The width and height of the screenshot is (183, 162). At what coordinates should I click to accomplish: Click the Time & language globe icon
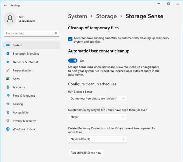[x=8, y=95]
